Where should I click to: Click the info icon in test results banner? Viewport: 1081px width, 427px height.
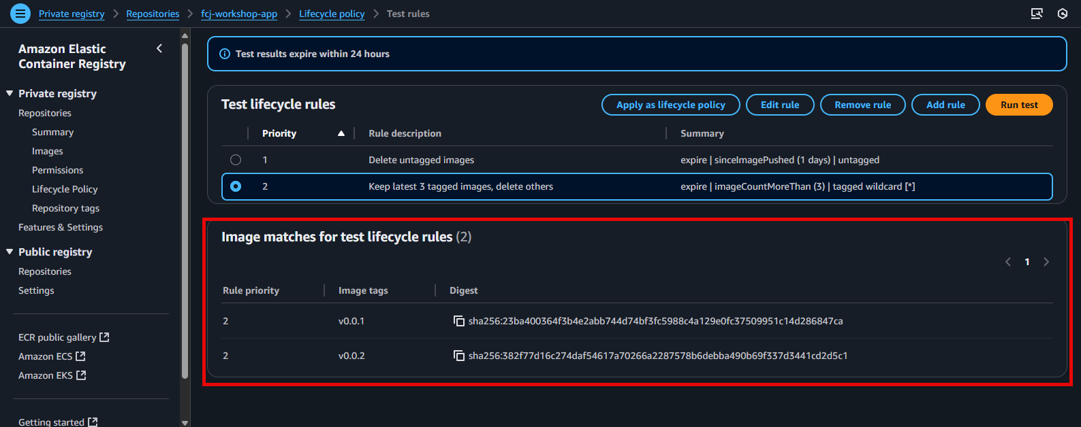coord(224,54)
